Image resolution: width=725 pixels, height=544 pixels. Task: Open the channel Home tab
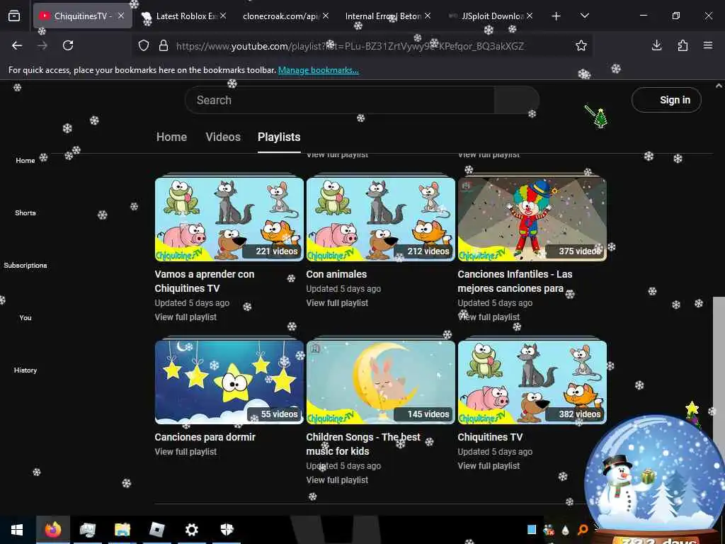[171, 137]
